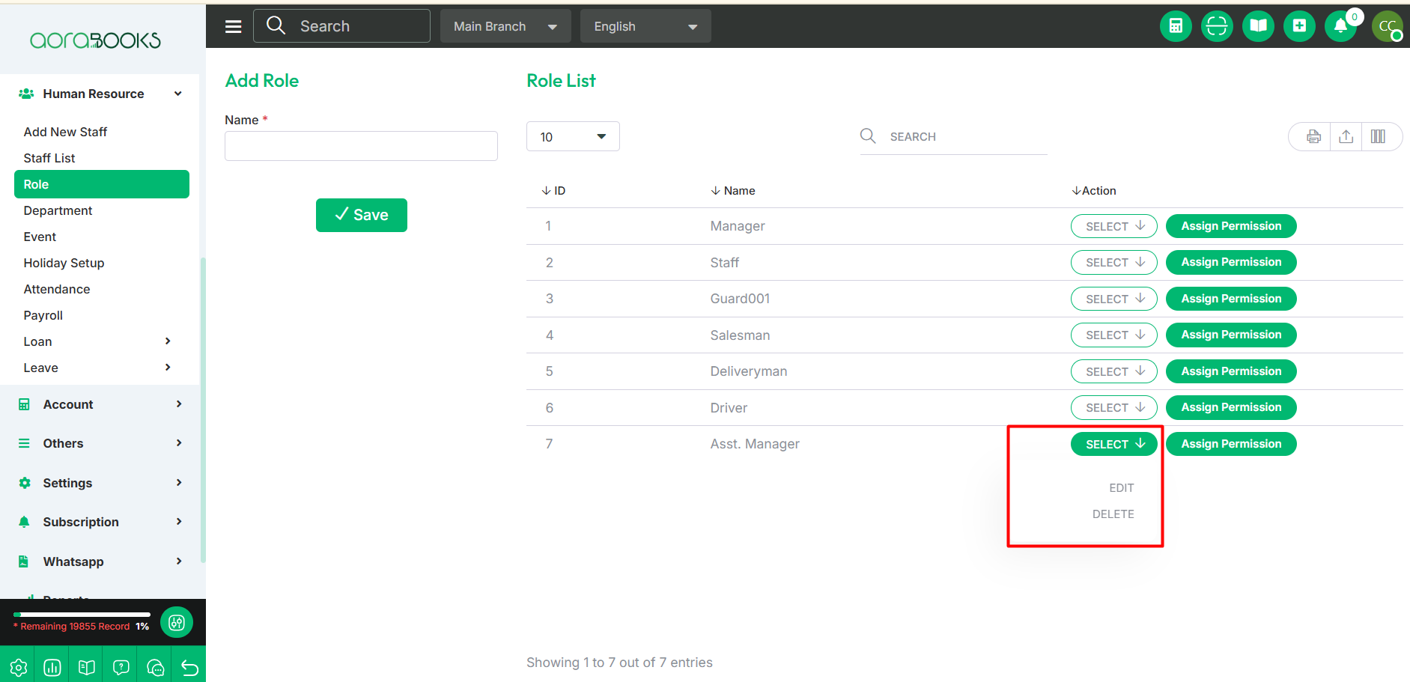Screen dimensions: 1410x682
Task: Click the export upload icon
Action: pos(1346,136)
